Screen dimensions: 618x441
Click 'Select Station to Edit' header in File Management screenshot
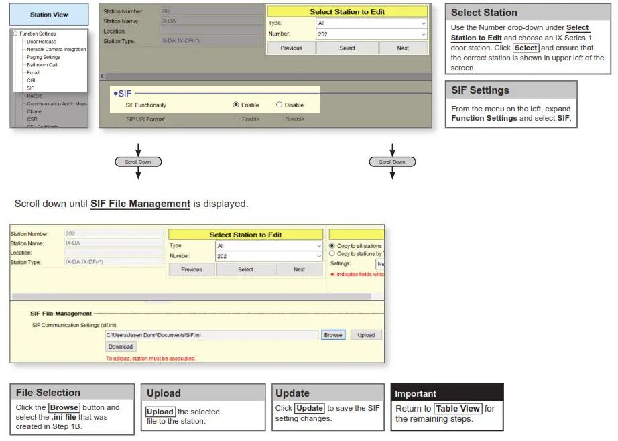pos(245,235)
